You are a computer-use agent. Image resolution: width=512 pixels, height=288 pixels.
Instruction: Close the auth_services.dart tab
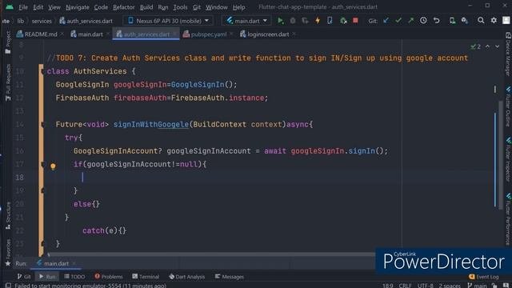click(175, 34)
